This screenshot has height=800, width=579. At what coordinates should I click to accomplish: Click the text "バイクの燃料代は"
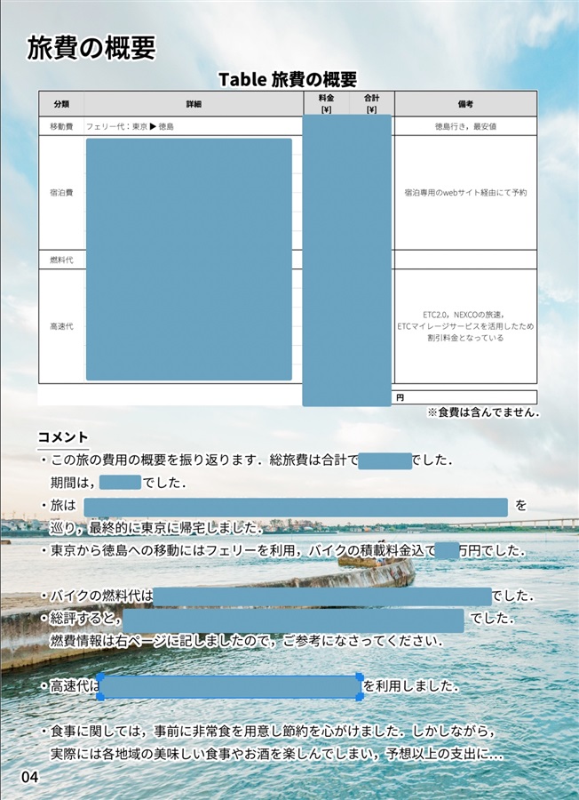96,596
